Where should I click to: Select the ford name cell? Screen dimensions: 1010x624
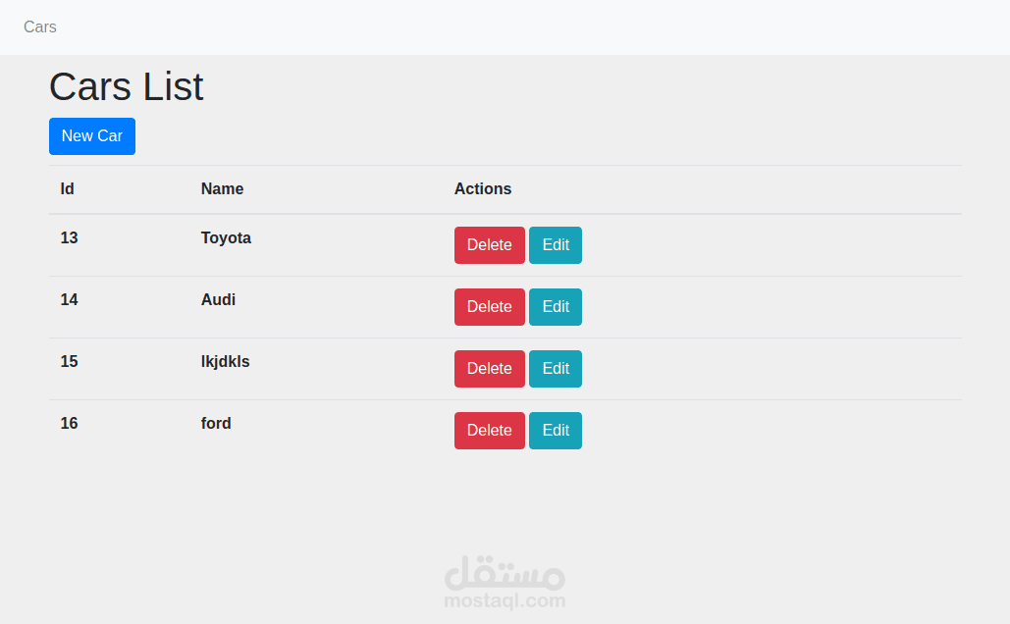216,424
